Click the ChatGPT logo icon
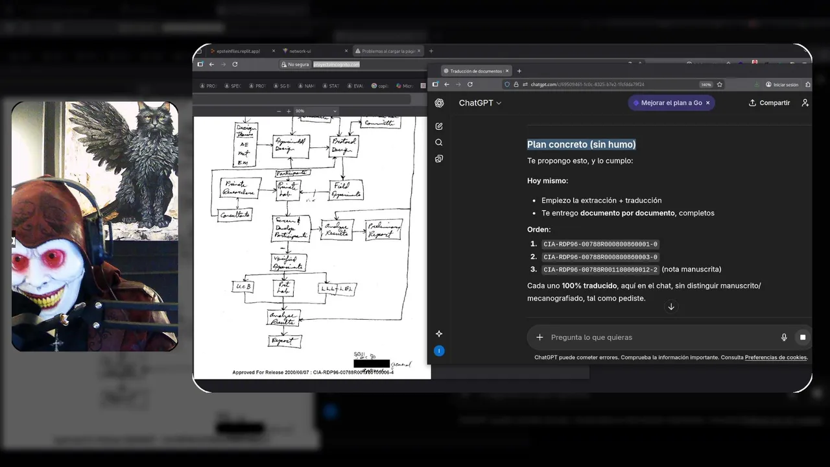Viewport: 830px width, 467px height. (439, 103)
